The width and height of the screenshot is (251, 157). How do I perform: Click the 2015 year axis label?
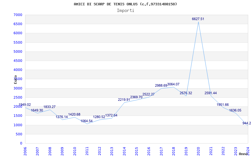pos(137,151)
